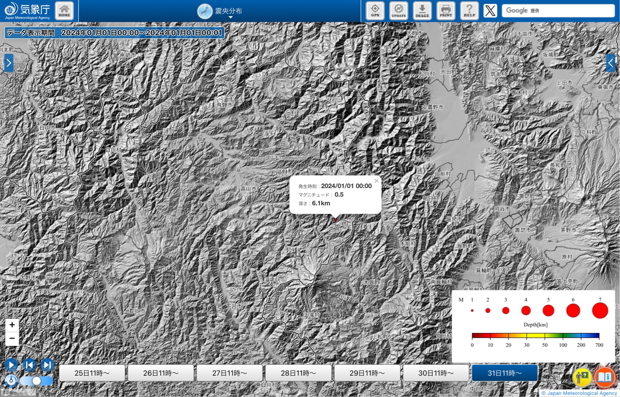The width and height of the screenshot is (620, 397).
Task: Open the yellow tutorial guide icon
Action: pyautogui.click(x=582, y=377)
